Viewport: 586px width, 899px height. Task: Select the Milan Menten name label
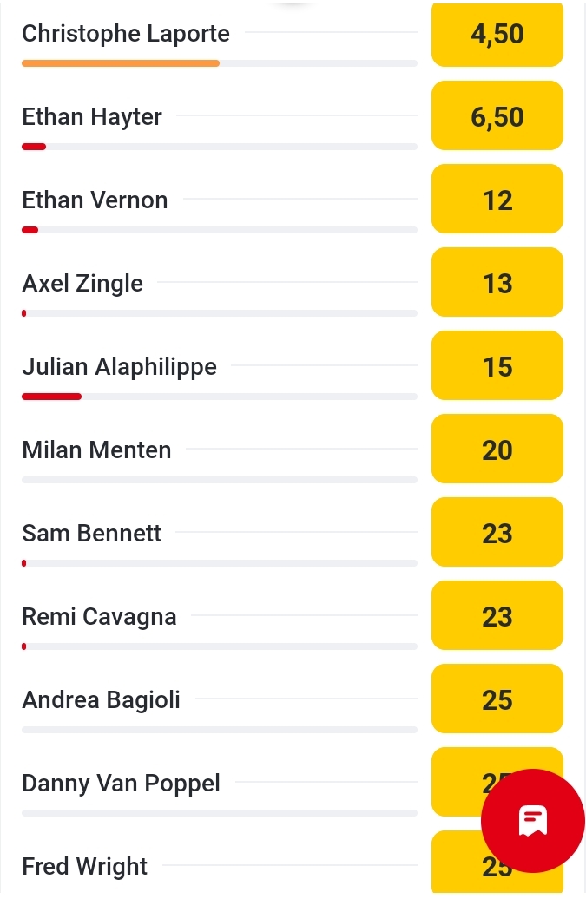click(x=96, y=450)
